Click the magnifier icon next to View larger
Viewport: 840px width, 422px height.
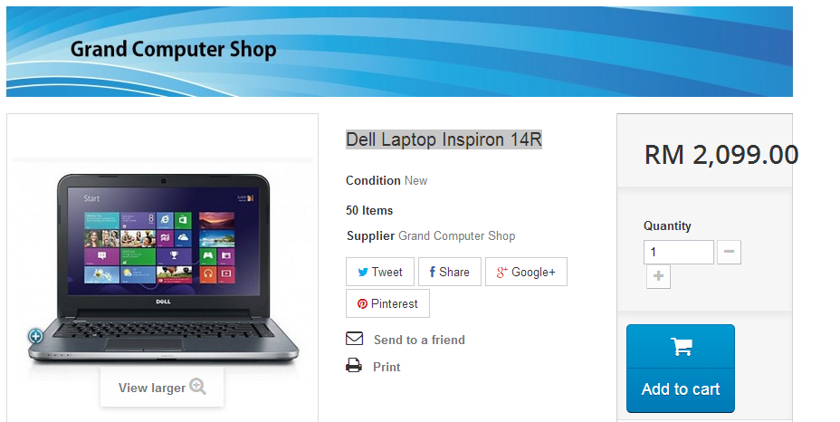(x=197, y=387)
